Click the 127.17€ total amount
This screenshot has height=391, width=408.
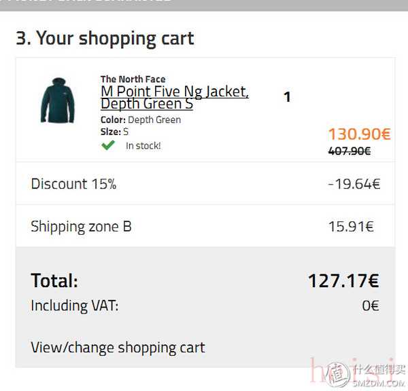[x=343, y=280]
